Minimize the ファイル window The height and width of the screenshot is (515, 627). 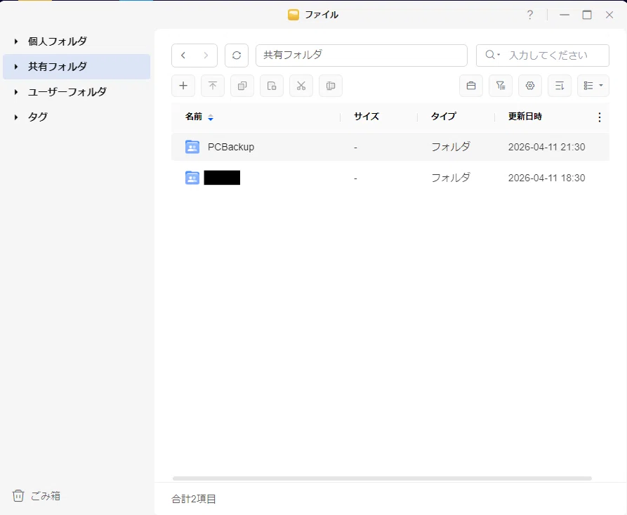pyautogui.click(x=565, y=15)
